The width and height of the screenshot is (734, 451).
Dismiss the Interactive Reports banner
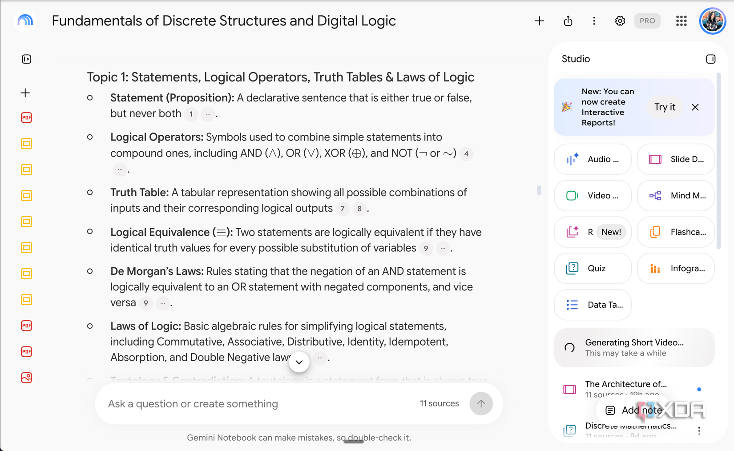click(x=695, y=107)
